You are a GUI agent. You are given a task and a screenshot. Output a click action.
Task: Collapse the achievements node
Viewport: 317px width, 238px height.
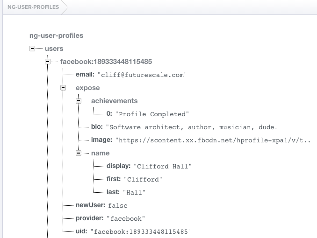79,101
